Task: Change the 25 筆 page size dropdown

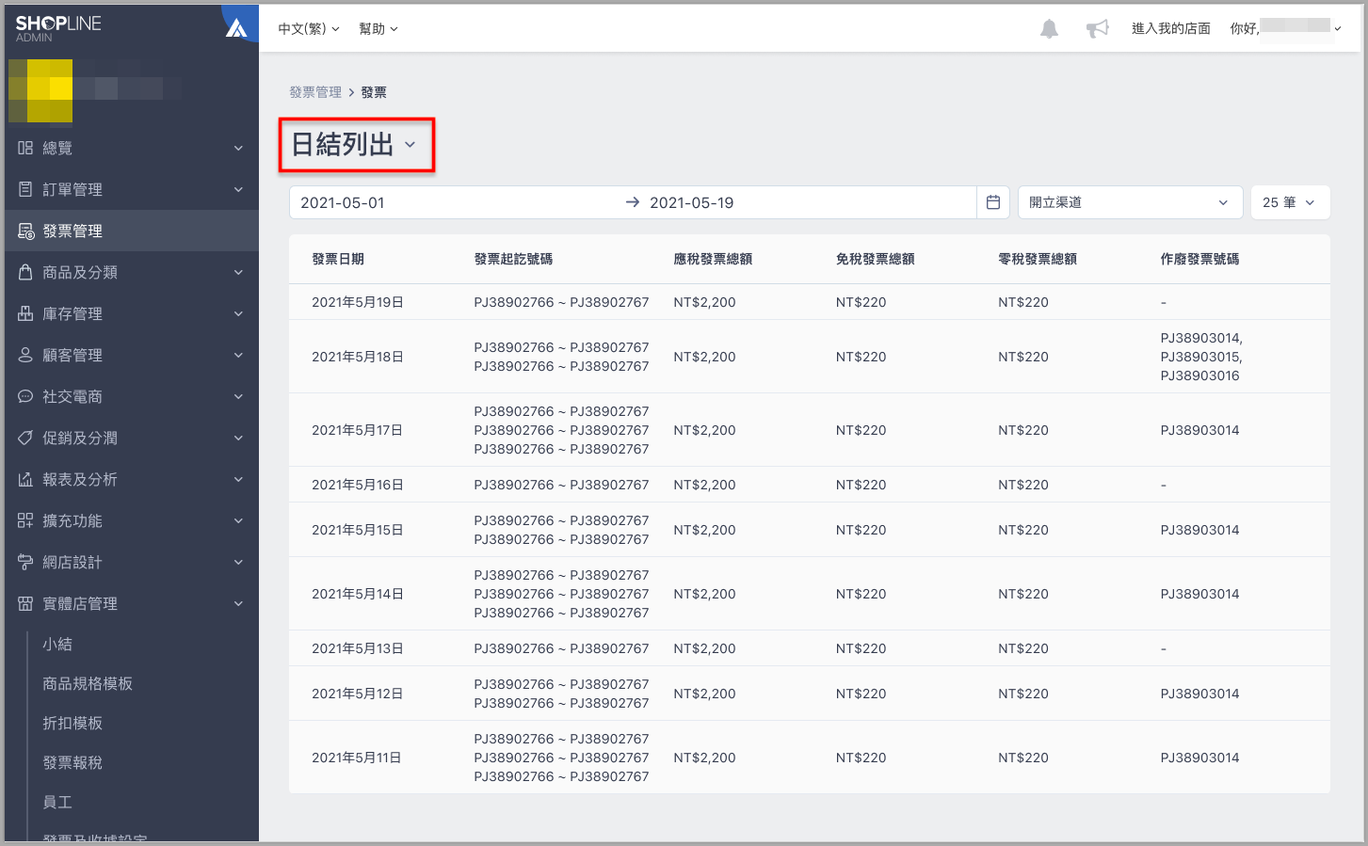Action: (x=1288, y=202)
